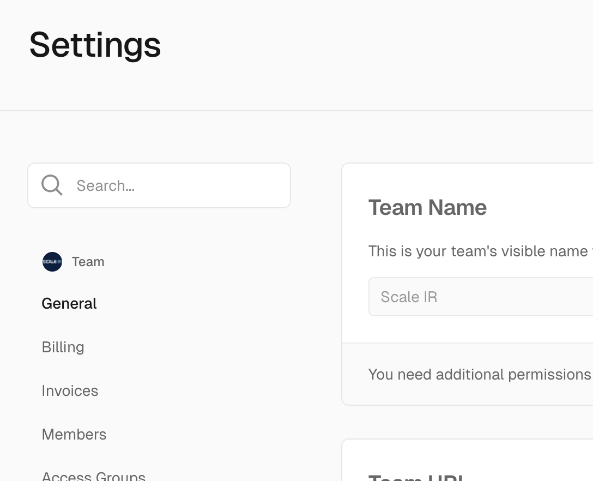Click the Scale IR team avatar
Screen dimensions: 593x481
coord(52,262)
